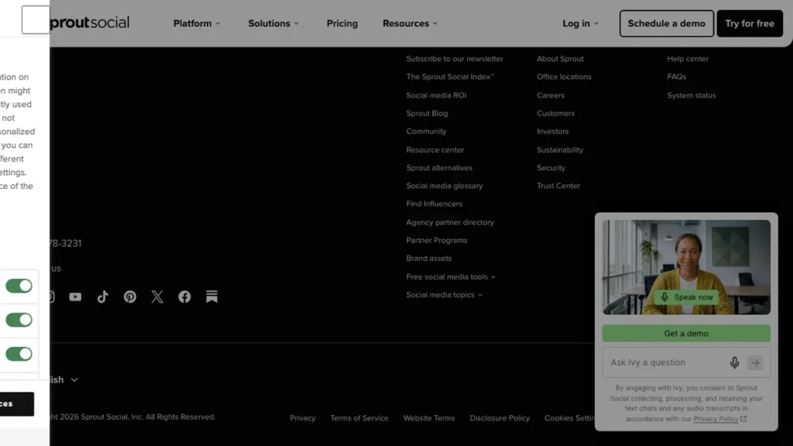Open Office locations link
793x446 pixels.
[564, 77]
